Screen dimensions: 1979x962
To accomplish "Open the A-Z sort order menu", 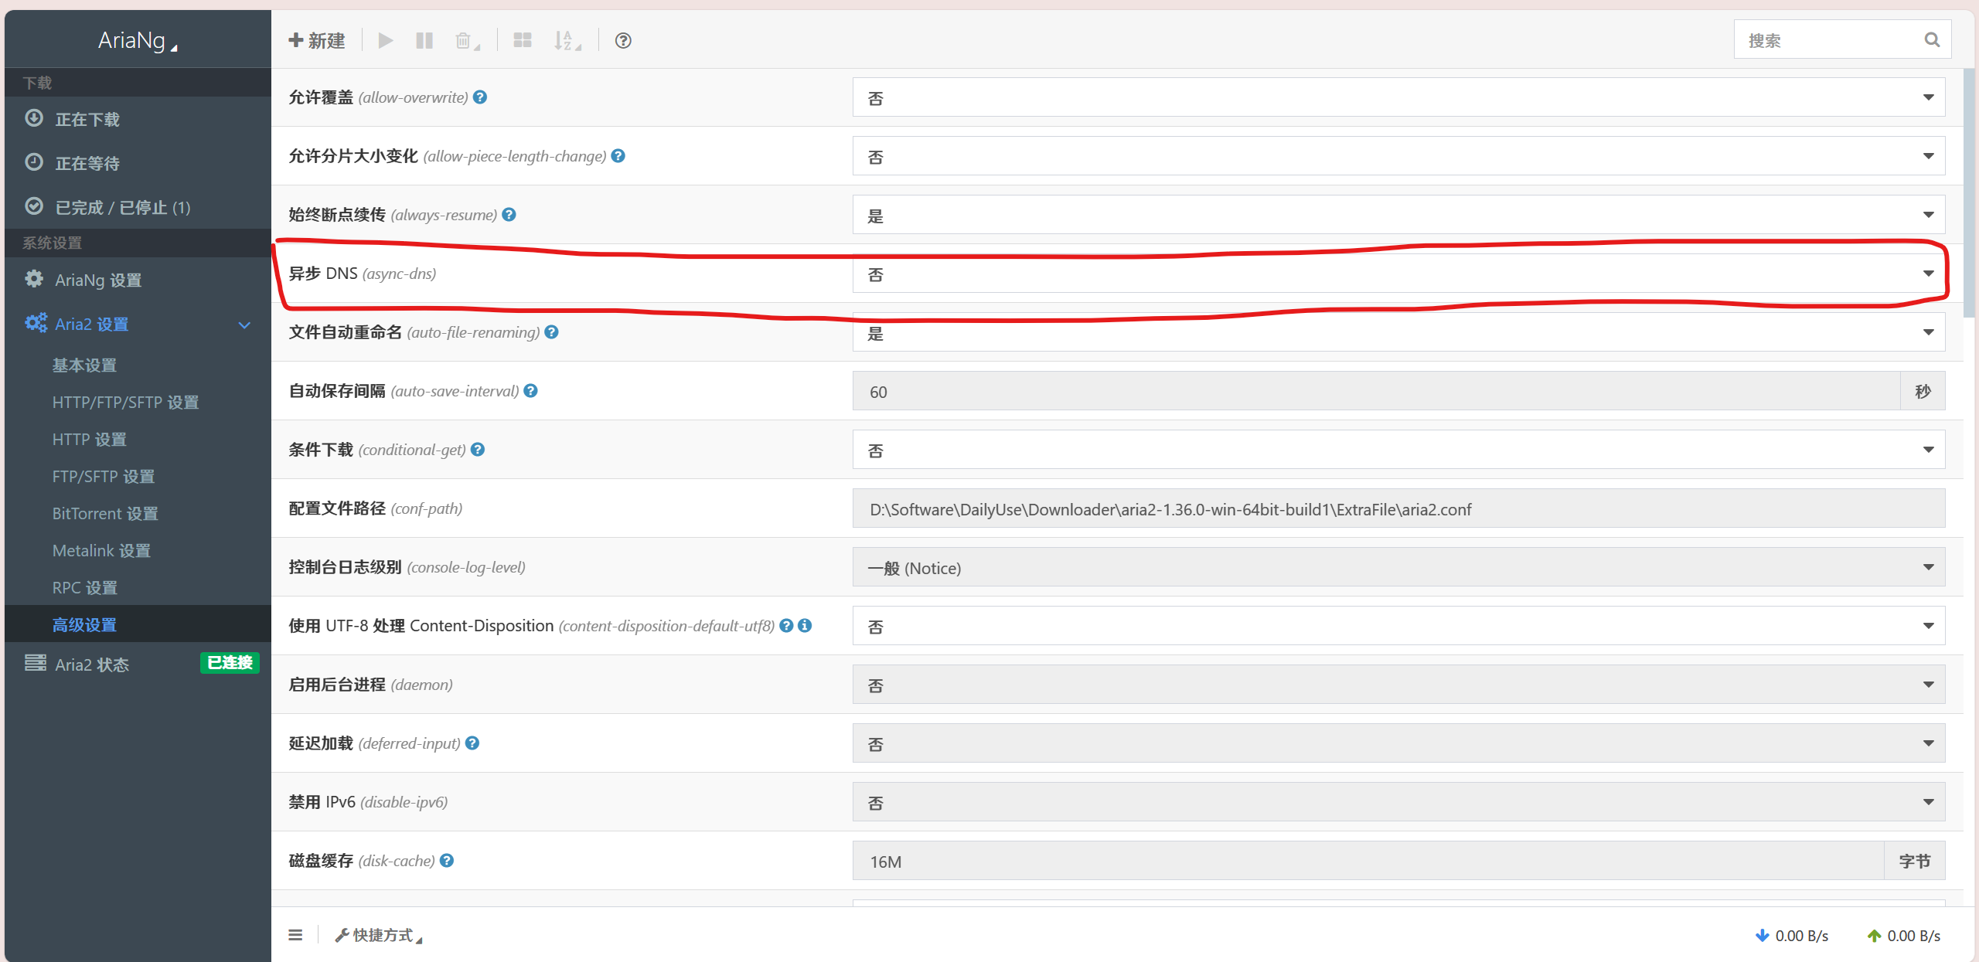I will tap(567, 41).
